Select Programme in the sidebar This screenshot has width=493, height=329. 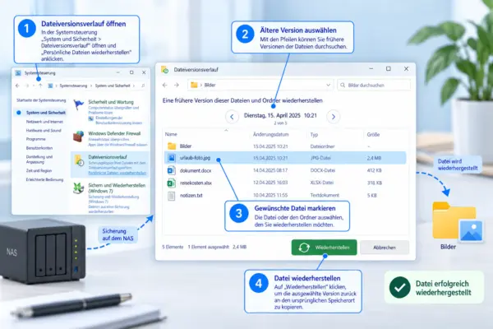36,139
